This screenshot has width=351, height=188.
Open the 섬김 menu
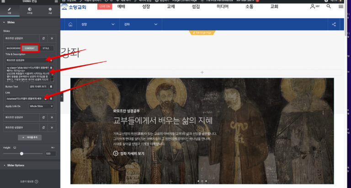(x=196, y=6)
